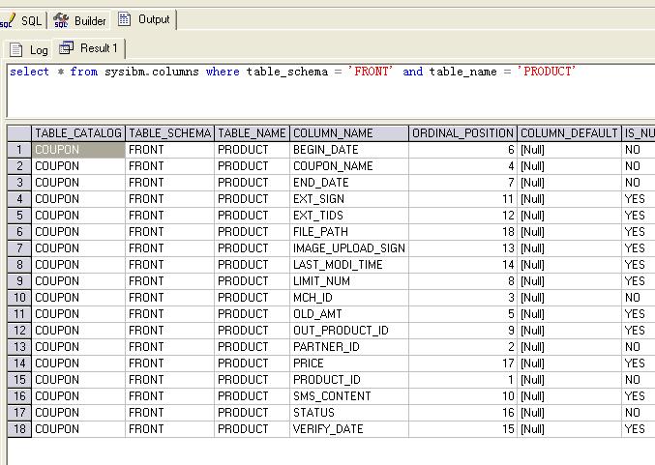Sort by TABLE_CATALOG column header
Viewport: 655px width, 465px height.
[x=77, y=133]
